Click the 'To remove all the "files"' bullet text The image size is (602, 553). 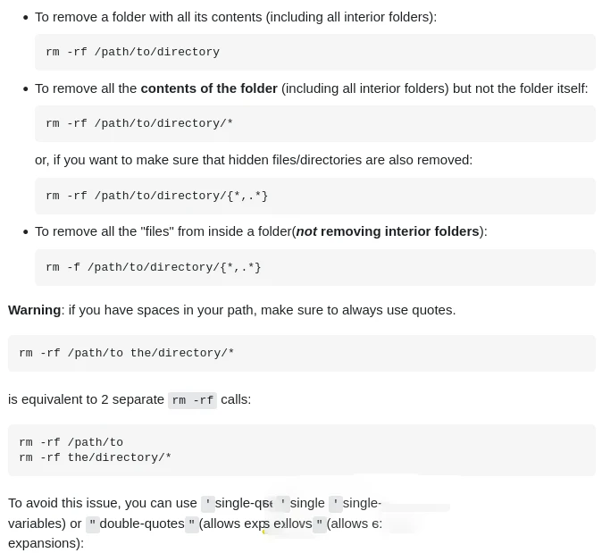[261, 231]
